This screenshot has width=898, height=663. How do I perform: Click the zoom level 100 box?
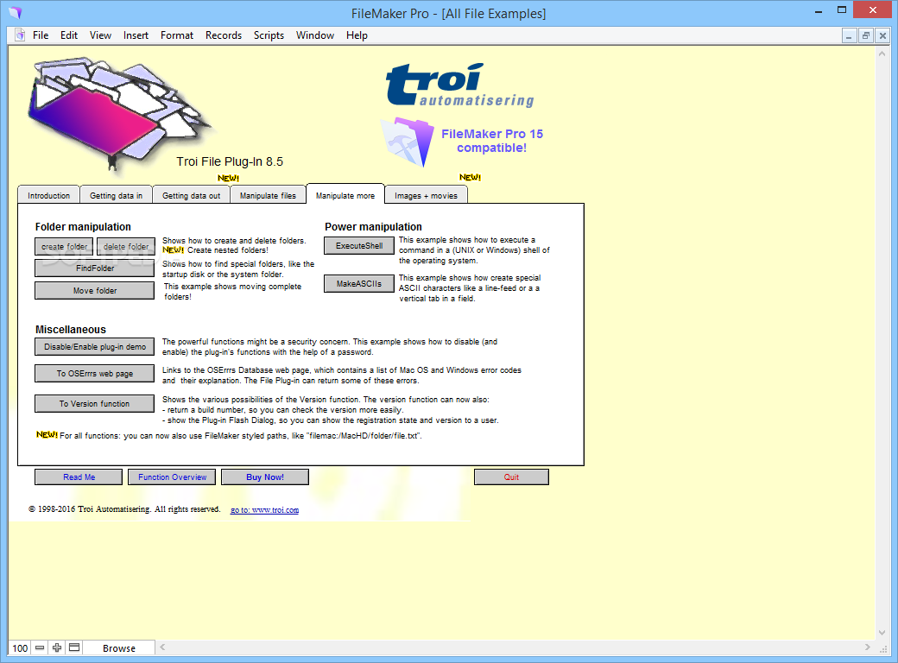point(20,647)
